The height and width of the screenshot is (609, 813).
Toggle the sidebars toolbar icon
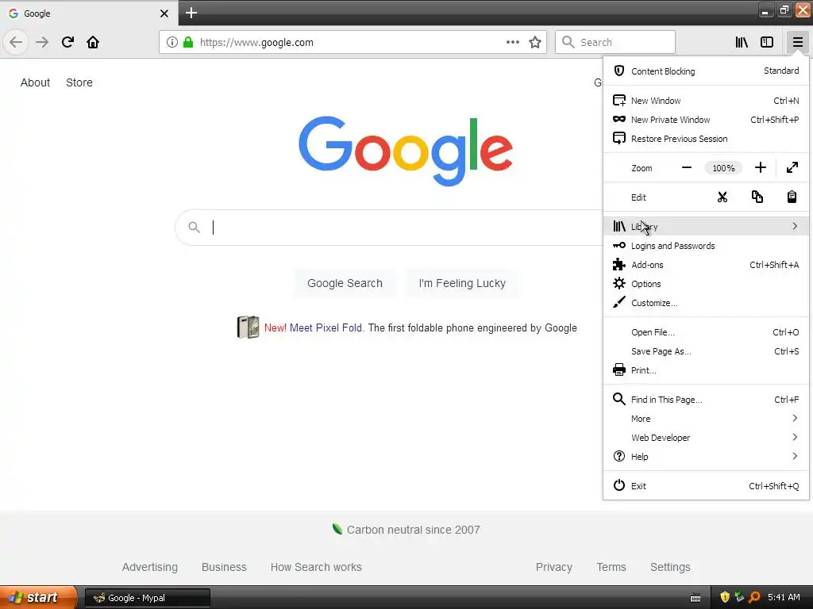pyautogui.click(x=767, y=42)
